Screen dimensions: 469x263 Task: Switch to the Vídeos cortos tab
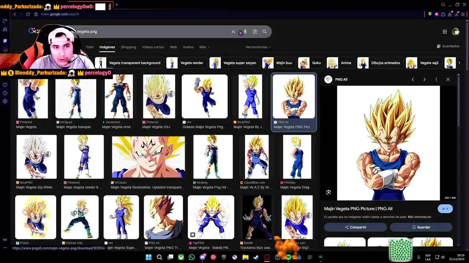coord(153,47)
